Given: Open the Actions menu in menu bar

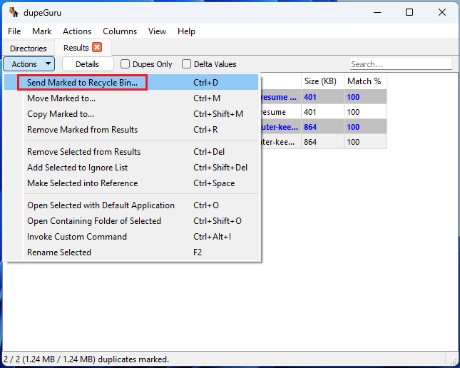Looking at the screenshot, I should (77, 31).
